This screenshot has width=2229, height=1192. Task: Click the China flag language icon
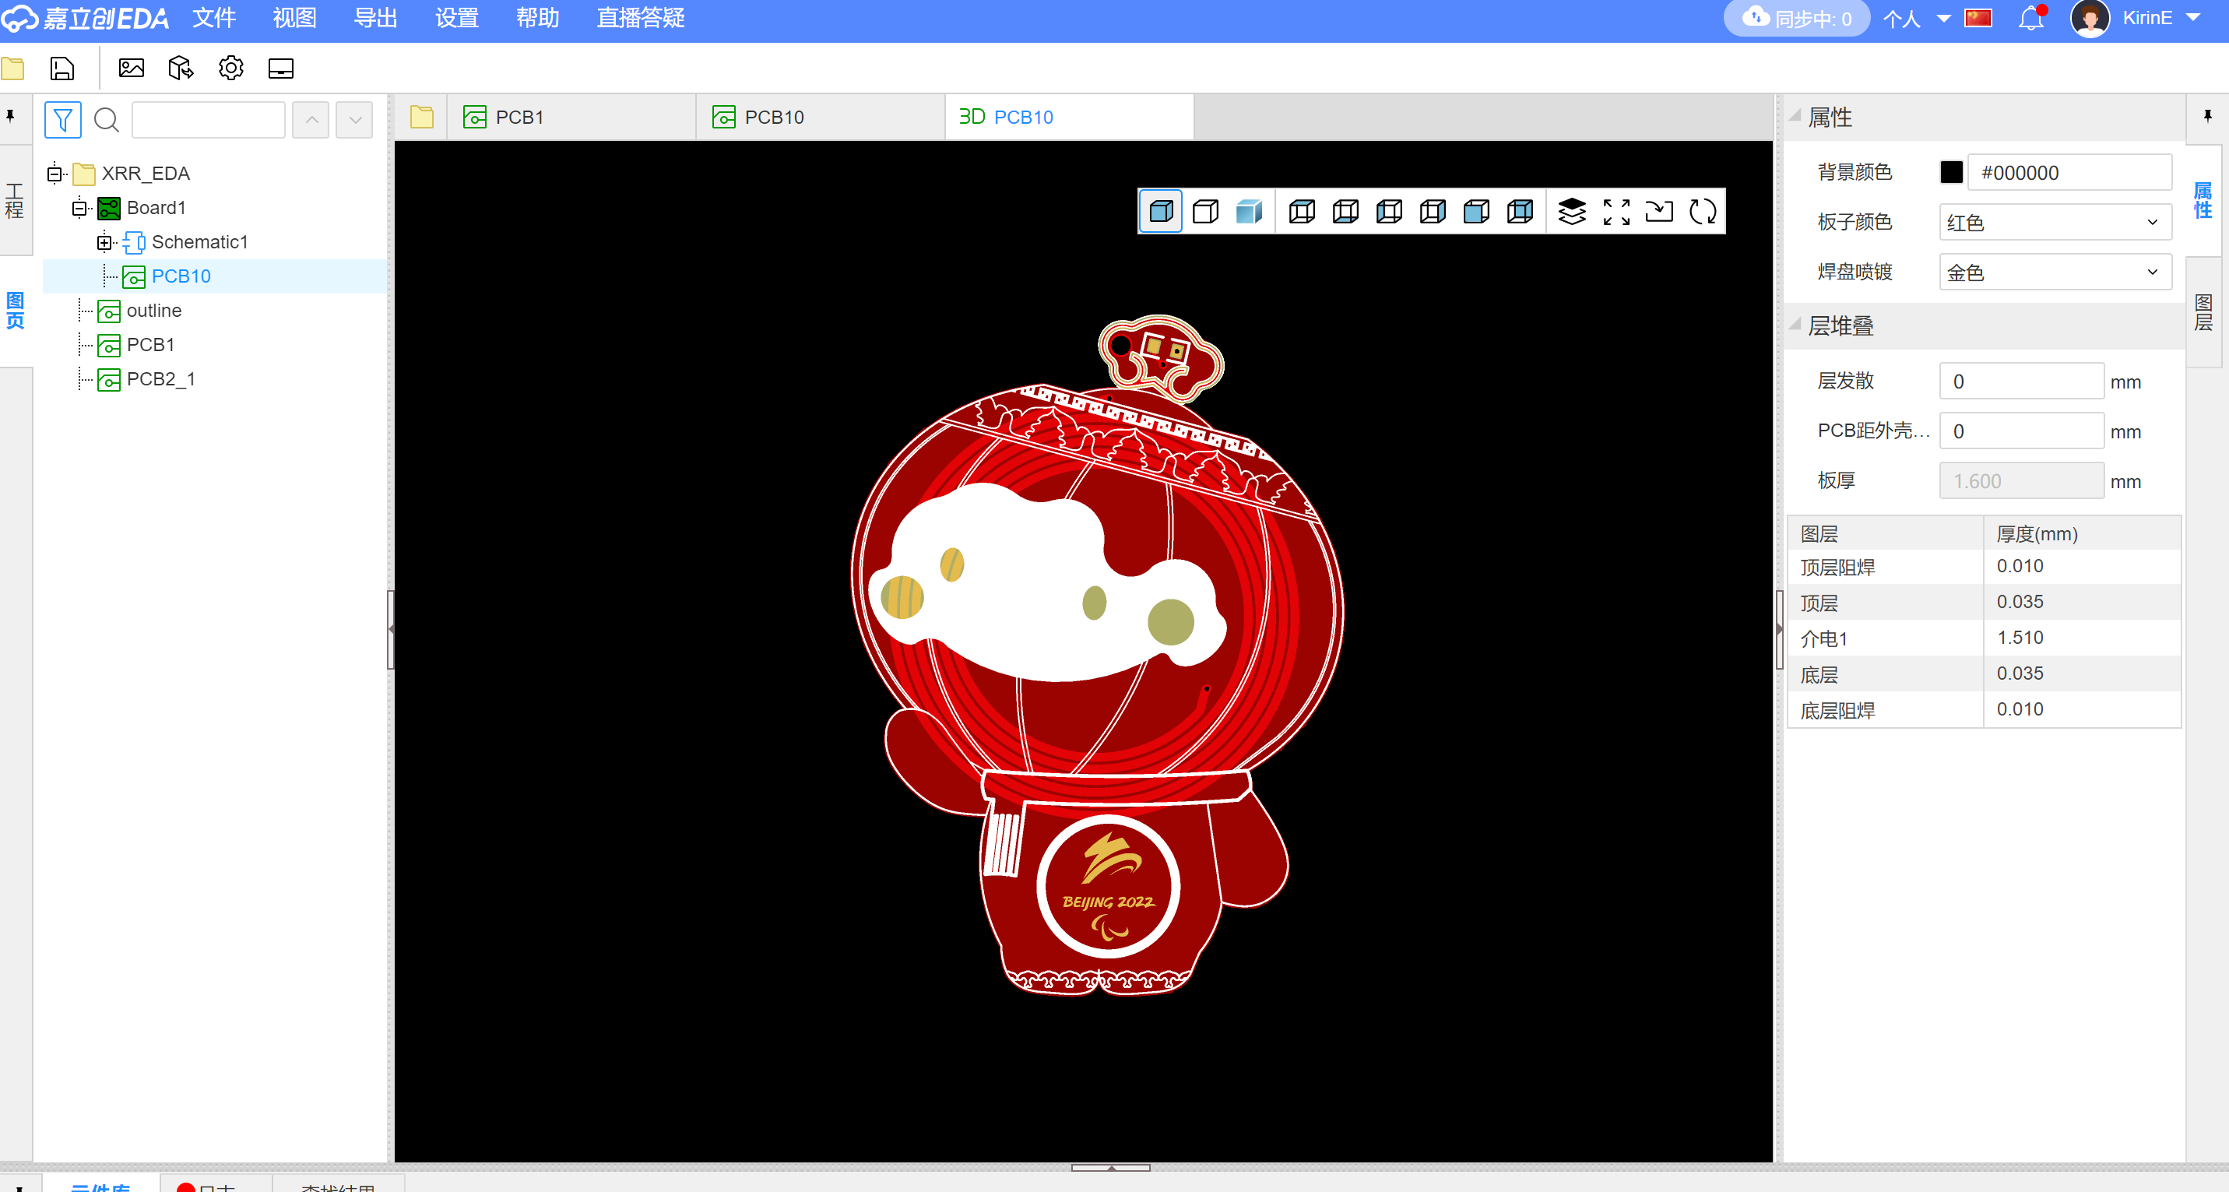pyautogui.click(x=1978, y=17)
